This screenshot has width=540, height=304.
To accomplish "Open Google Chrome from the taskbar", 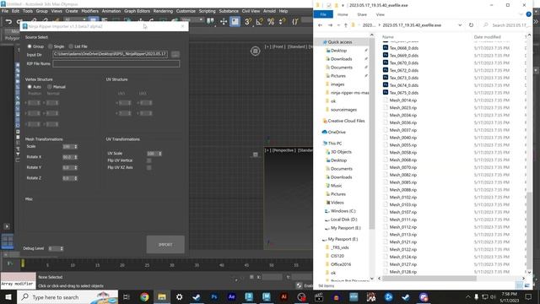I will (144, 296).
